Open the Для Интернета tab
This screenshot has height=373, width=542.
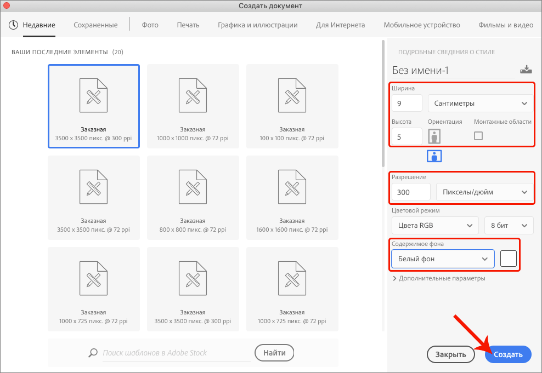(x=340, y=25)
